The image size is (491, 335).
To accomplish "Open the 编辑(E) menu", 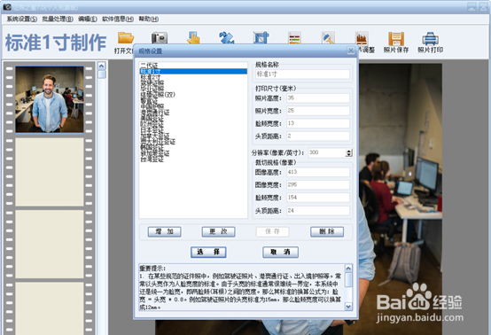I will pos(88,19).
